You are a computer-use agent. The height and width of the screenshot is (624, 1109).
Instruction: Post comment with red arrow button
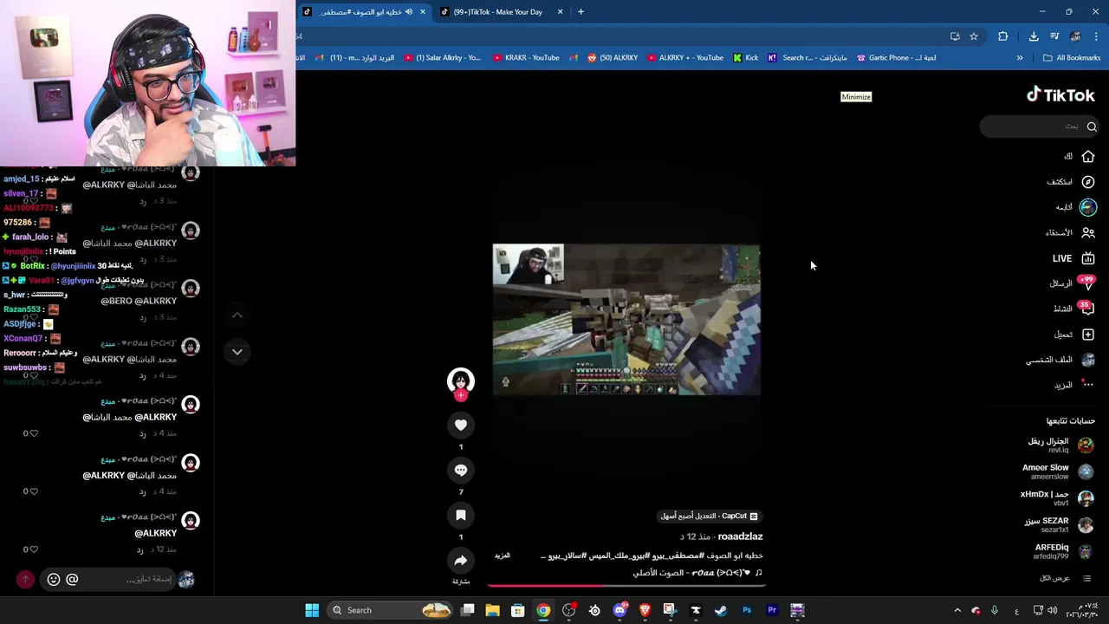pos(25,579)
